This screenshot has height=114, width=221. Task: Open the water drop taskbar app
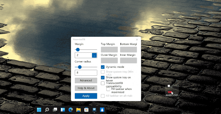point(102,110)
